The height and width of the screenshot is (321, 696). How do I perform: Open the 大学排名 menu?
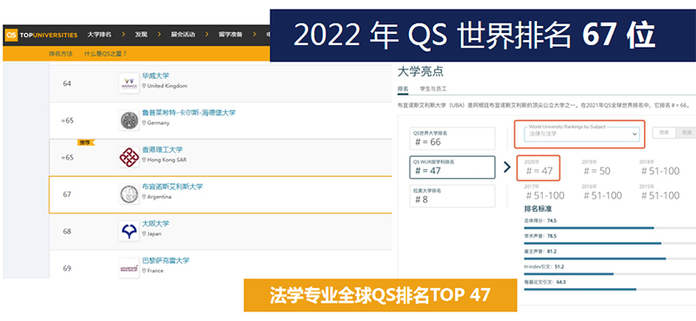click(99, 35)
